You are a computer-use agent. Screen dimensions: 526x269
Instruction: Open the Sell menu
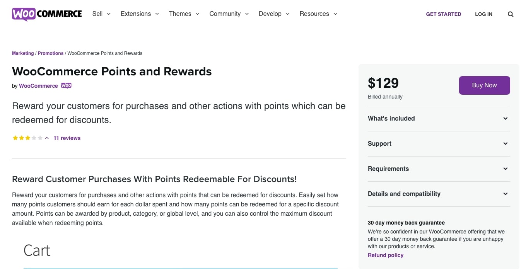[101, 14]
